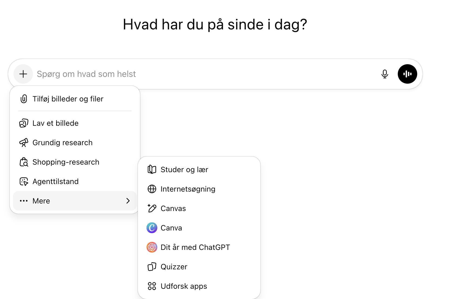Click the plus attachment button

click(23, 74)
